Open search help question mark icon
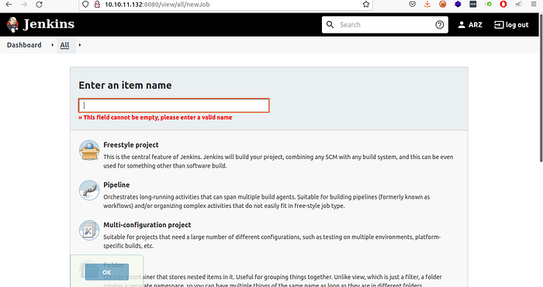This screenshot has width=543, height=287. point(440,25)
